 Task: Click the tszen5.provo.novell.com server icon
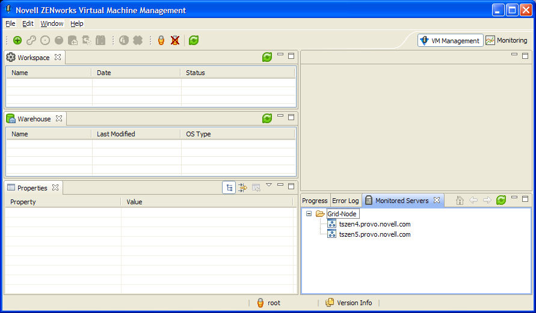pyautogui.click(x=331, y=234)
